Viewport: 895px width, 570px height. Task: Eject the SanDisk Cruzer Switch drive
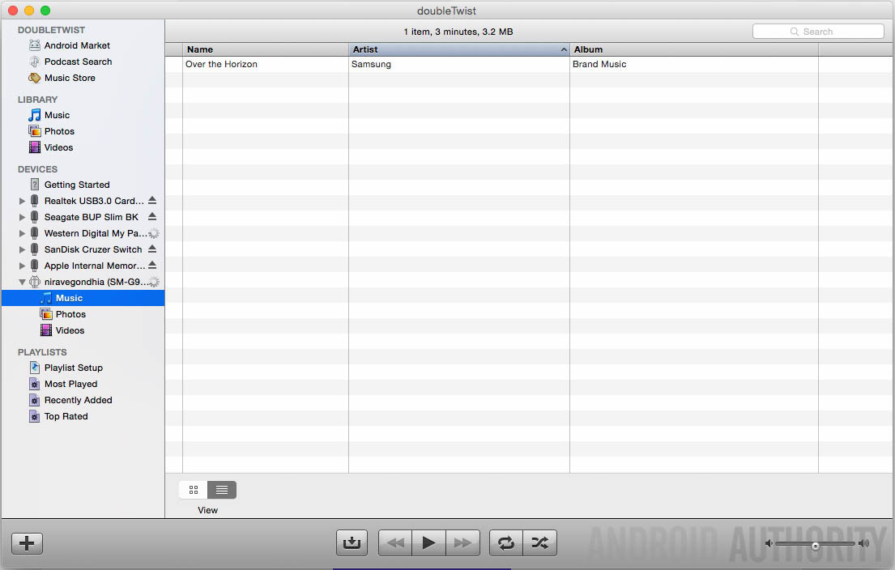click(152, 249)
